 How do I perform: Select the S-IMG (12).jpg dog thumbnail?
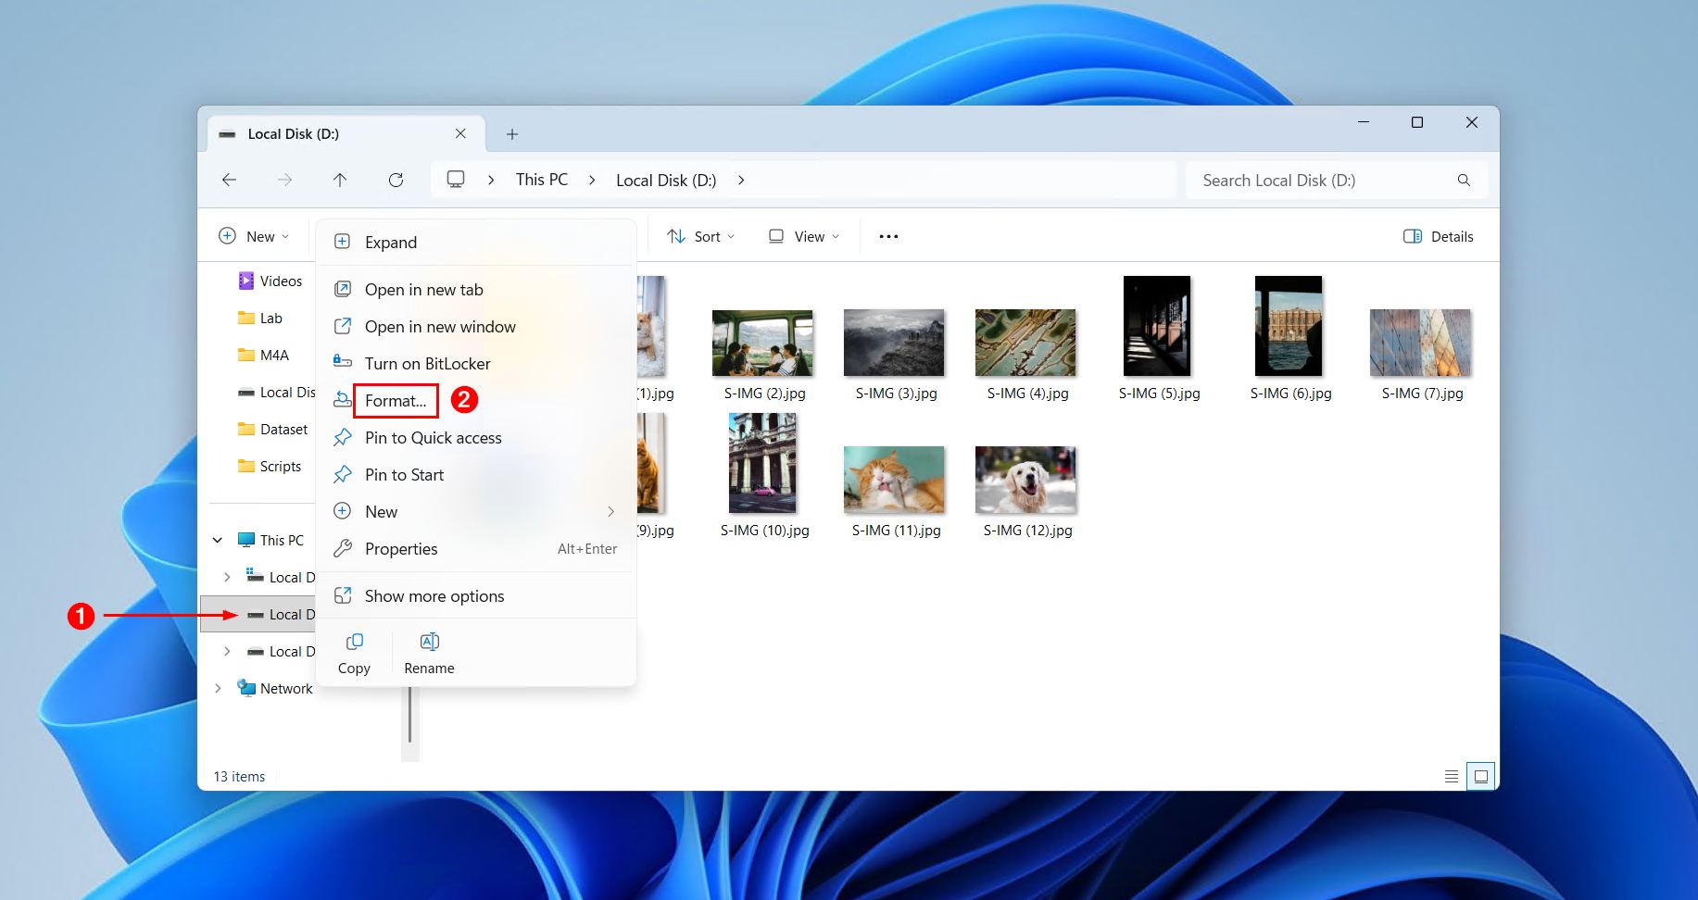1025,480
